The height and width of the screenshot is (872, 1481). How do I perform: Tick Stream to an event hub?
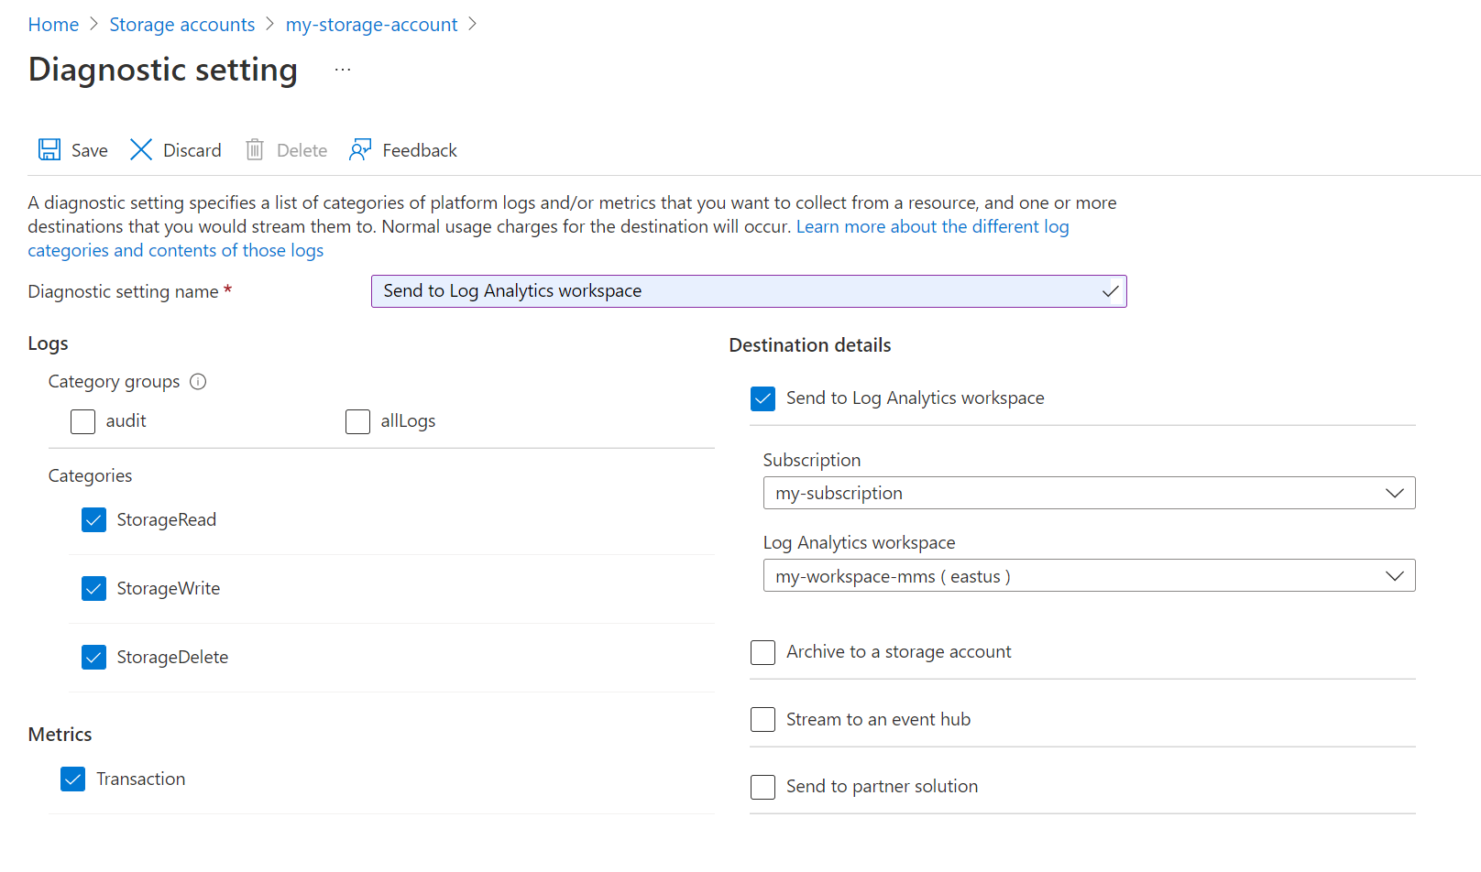click(x=762, y=720)
